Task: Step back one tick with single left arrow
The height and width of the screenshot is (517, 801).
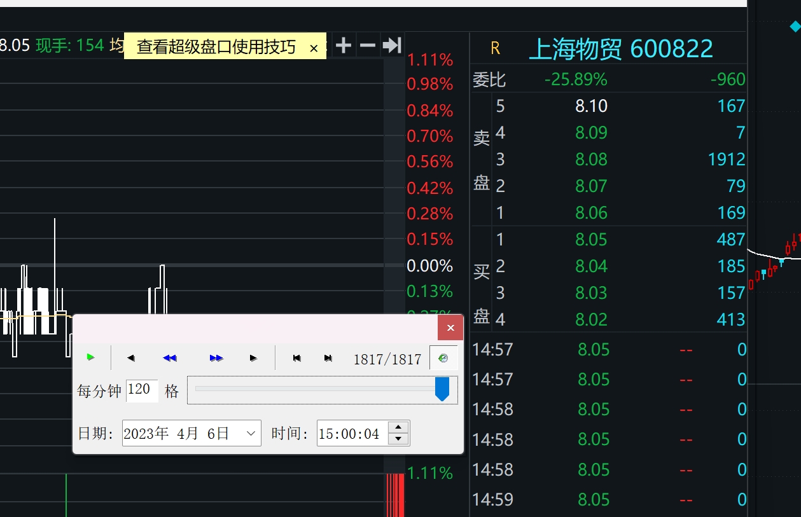Action: 131,358
